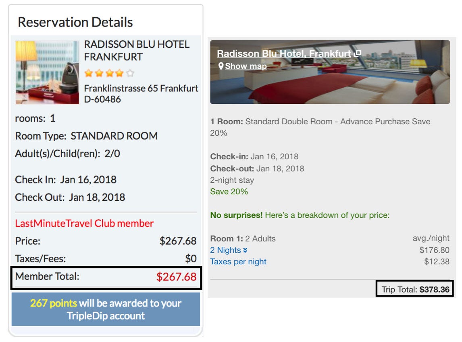This screenshot has width=462, height=342.
Task: Click the hotel lobby thumbnail image
Action: pos(47,72)
